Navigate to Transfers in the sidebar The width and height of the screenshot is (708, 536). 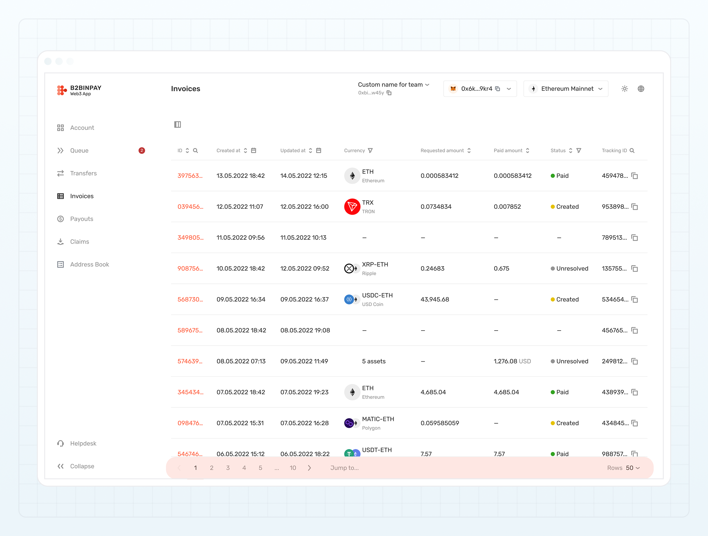pos(84,173)
